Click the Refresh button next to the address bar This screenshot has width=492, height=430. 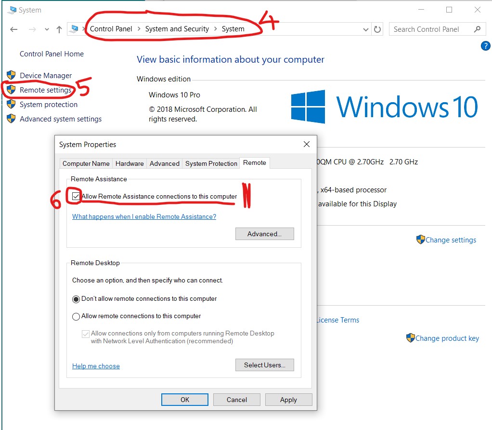point(377,29)
